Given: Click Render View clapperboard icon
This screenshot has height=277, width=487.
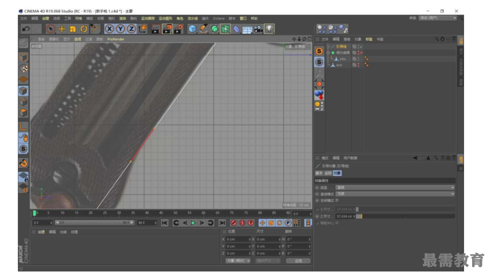Looking at the screenshot, I should click(x=155, y=29).
